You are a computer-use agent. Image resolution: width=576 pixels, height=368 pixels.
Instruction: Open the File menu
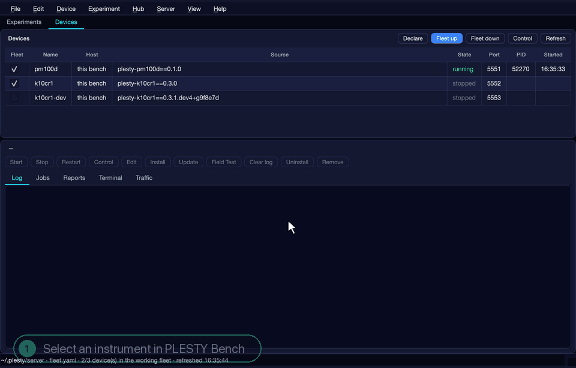pos(16,9)
